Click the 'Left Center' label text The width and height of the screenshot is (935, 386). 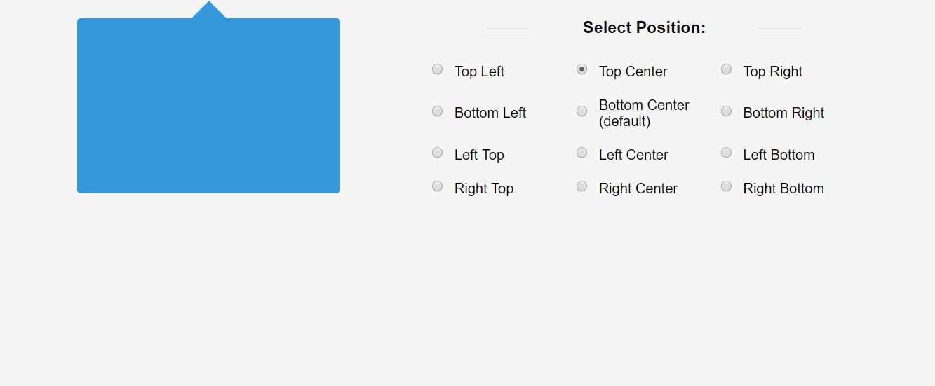point(633,155)
